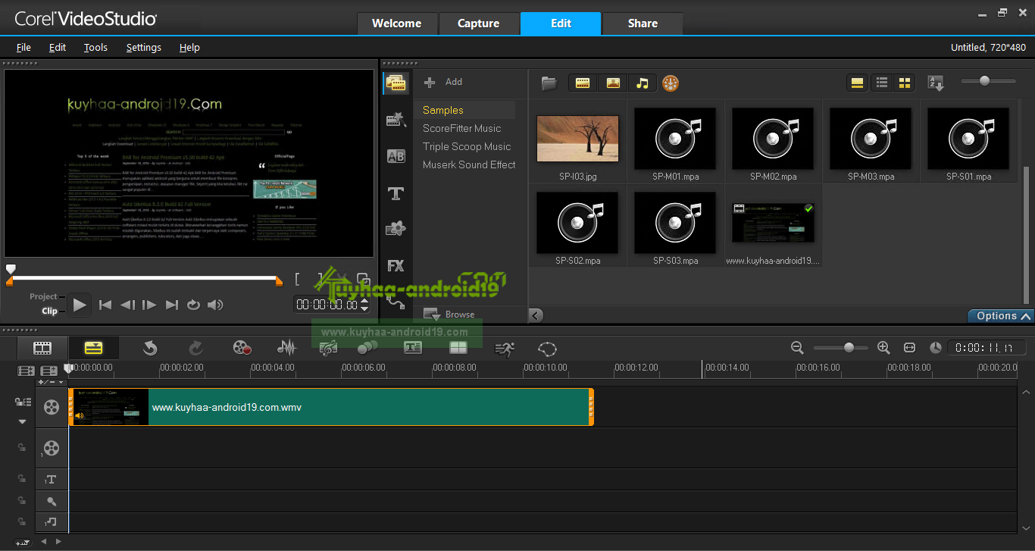1035x551 pixels.
Task: Toggle Repeat playback in preview controls
Action: tap(193, 305)
